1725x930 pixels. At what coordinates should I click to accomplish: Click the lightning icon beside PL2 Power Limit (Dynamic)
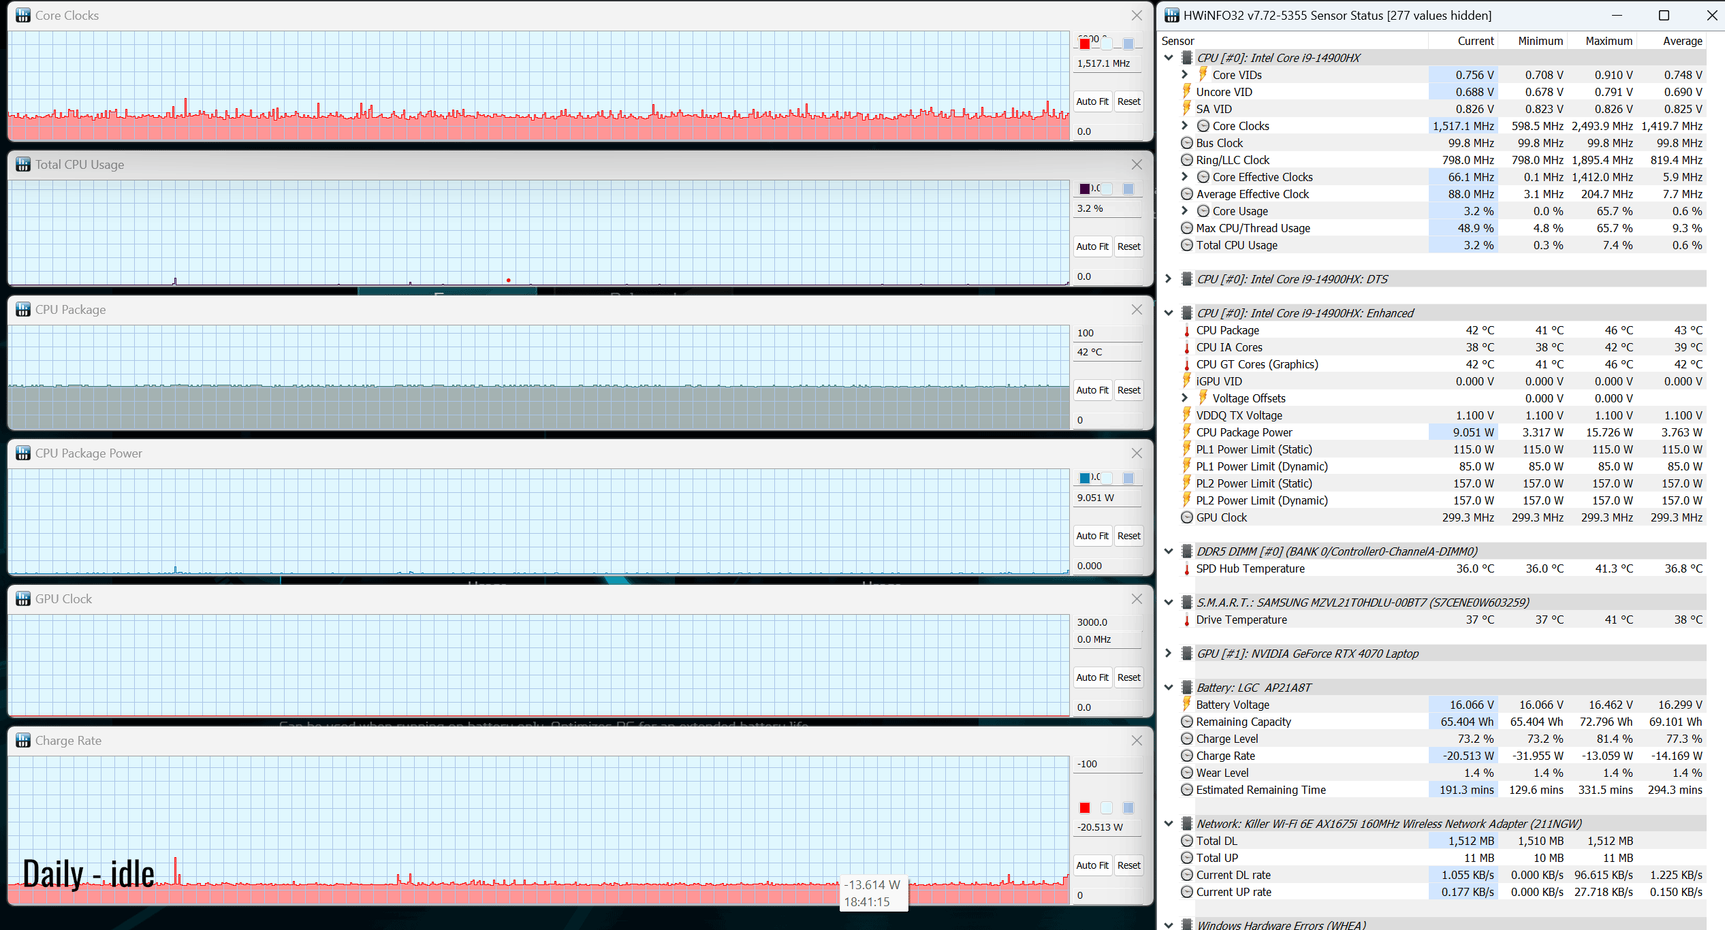1187,500
